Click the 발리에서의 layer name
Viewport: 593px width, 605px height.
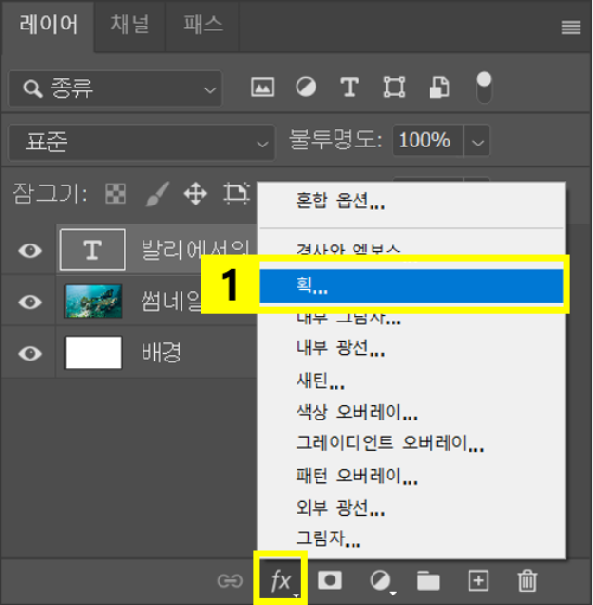(195, 249)
